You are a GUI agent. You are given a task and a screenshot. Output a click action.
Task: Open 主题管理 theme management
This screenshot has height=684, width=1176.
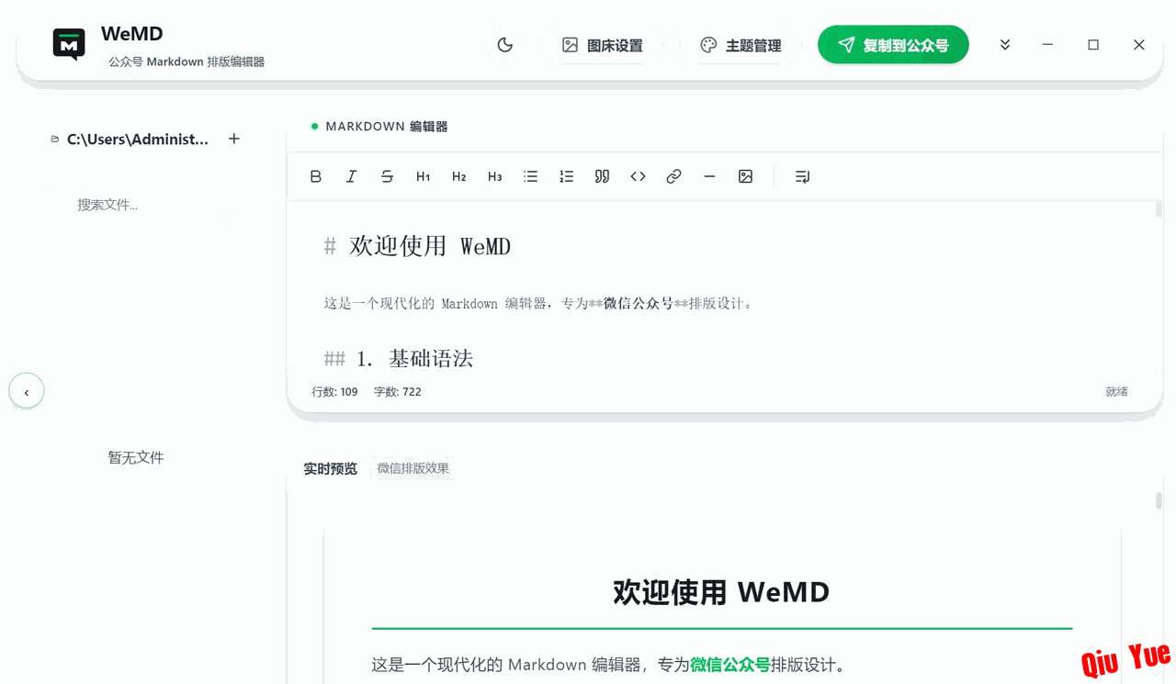tap(741, 45)
